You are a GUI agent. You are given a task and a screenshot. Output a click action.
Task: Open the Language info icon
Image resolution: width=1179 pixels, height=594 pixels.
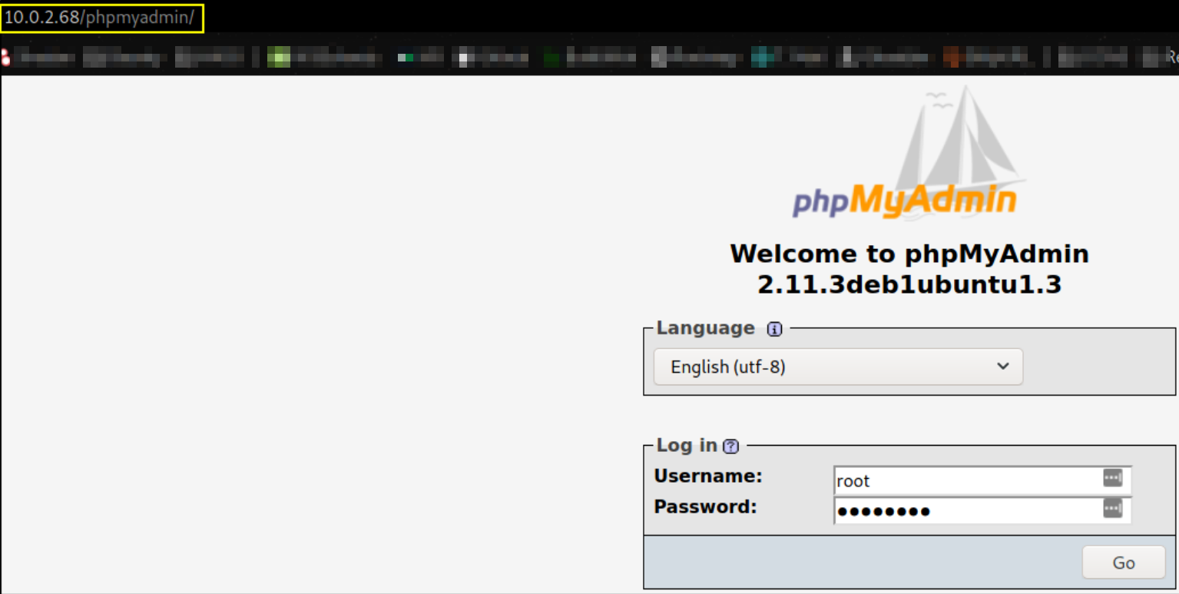(x=774, y=330)
